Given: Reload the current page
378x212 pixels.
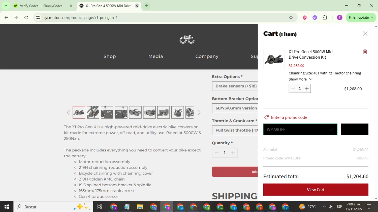Looking at the screenshot, I should point(26,18).
